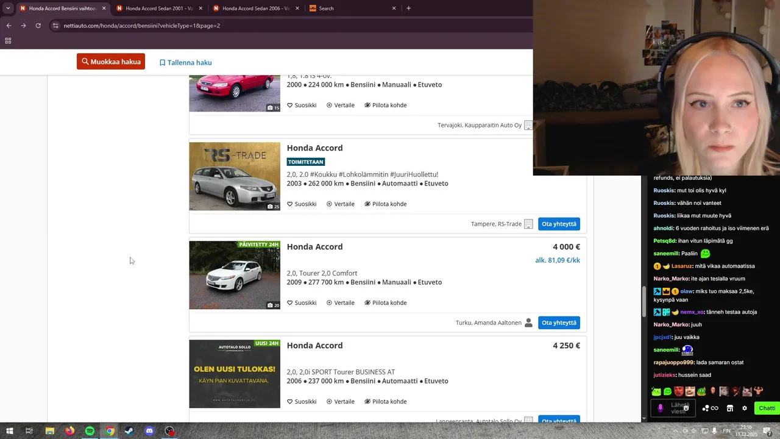This screenshot has height=439, width=780.
Task: Favorite the 2006 SPORT Tourer via Suosikki
Action: [x=302, y=401]
